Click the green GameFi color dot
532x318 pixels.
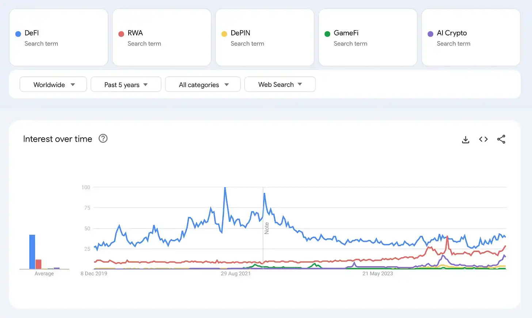coord(327,34)
